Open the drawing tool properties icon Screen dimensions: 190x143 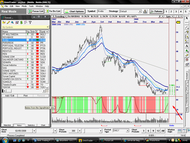(187, 65)
